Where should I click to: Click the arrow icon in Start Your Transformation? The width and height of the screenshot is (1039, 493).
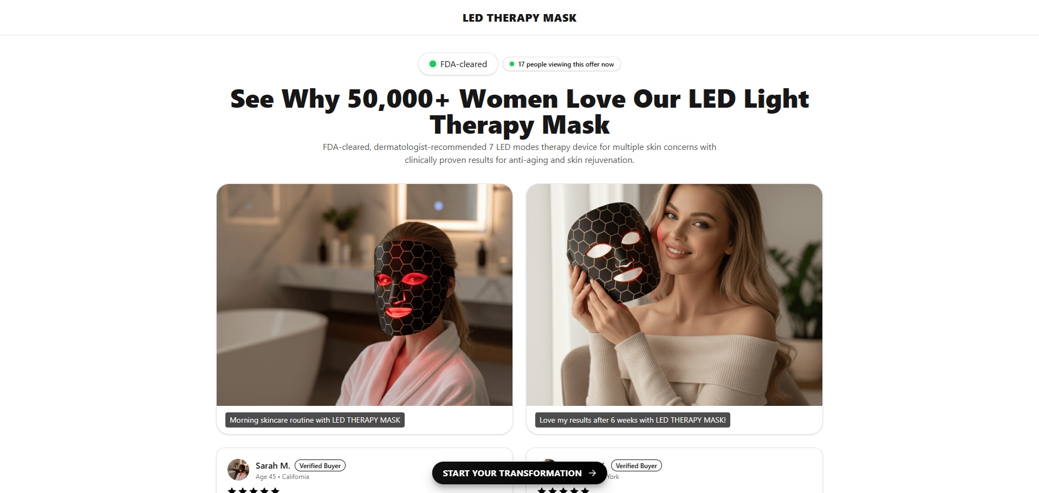click(592, 473)
